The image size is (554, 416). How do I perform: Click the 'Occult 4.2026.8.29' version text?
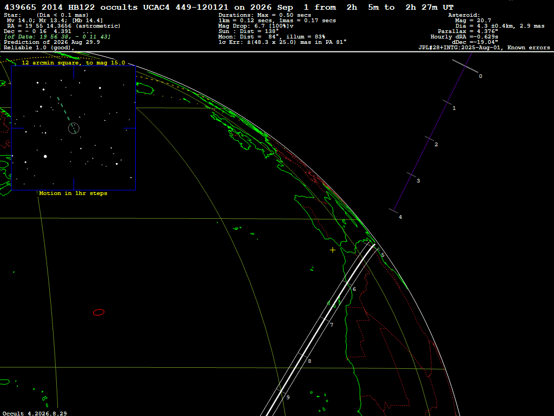click(x=35, y=413)
